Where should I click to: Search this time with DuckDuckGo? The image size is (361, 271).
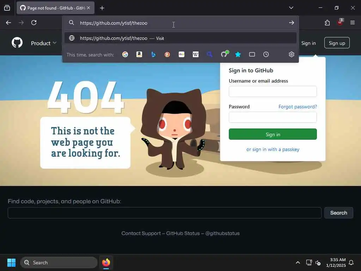(x=167, y=54)
